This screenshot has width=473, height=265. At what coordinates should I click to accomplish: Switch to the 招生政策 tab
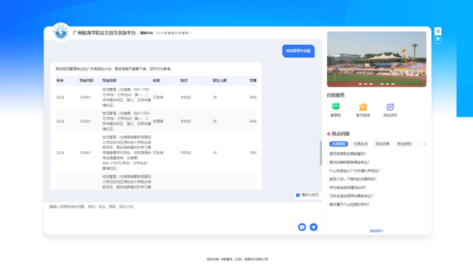[x=382, y=143]
